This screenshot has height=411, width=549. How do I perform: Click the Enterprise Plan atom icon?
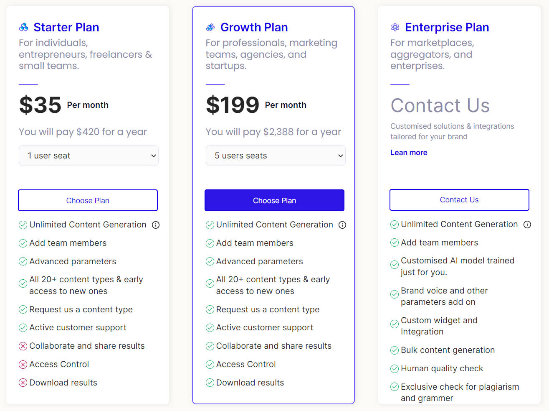(x=395, y=28)
